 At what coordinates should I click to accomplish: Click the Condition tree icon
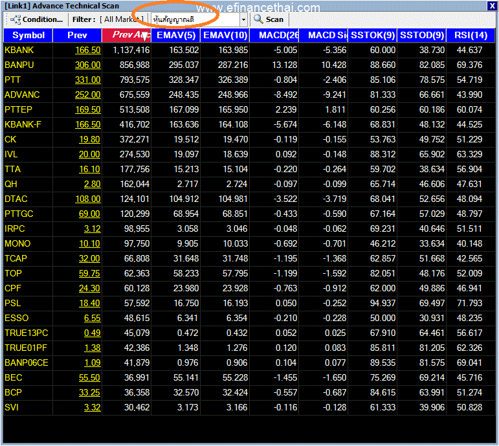pos(16,19)
